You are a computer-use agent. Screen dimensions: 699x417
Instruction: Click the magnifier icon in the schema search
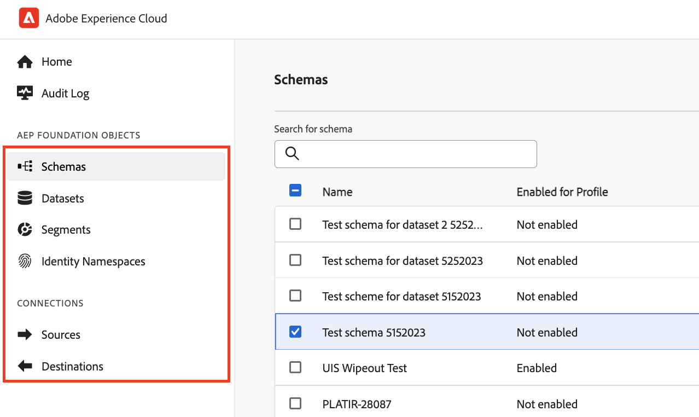click(x=292, y=154)
